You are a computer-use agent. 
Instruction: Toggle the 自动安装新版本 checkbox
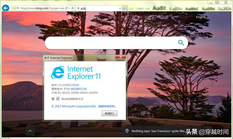(x=58, y=99)
